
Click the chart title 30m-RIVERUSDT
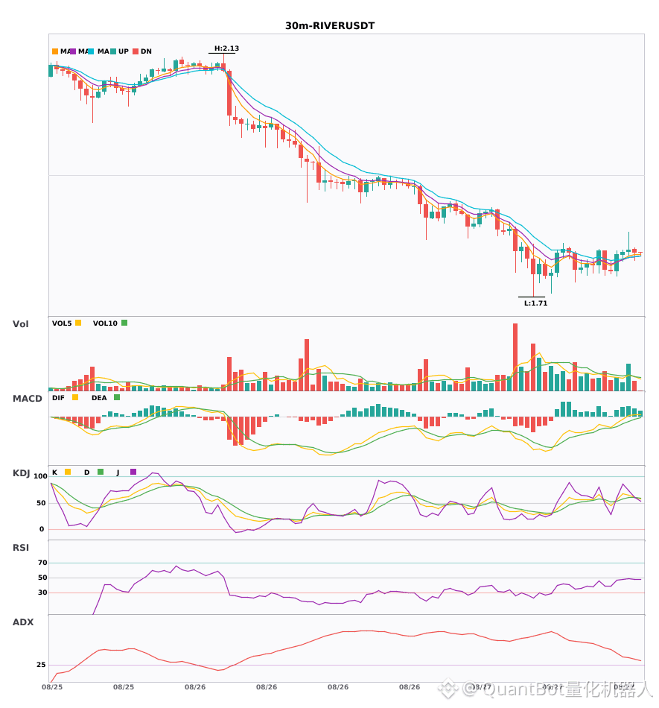tap(330, 26)
